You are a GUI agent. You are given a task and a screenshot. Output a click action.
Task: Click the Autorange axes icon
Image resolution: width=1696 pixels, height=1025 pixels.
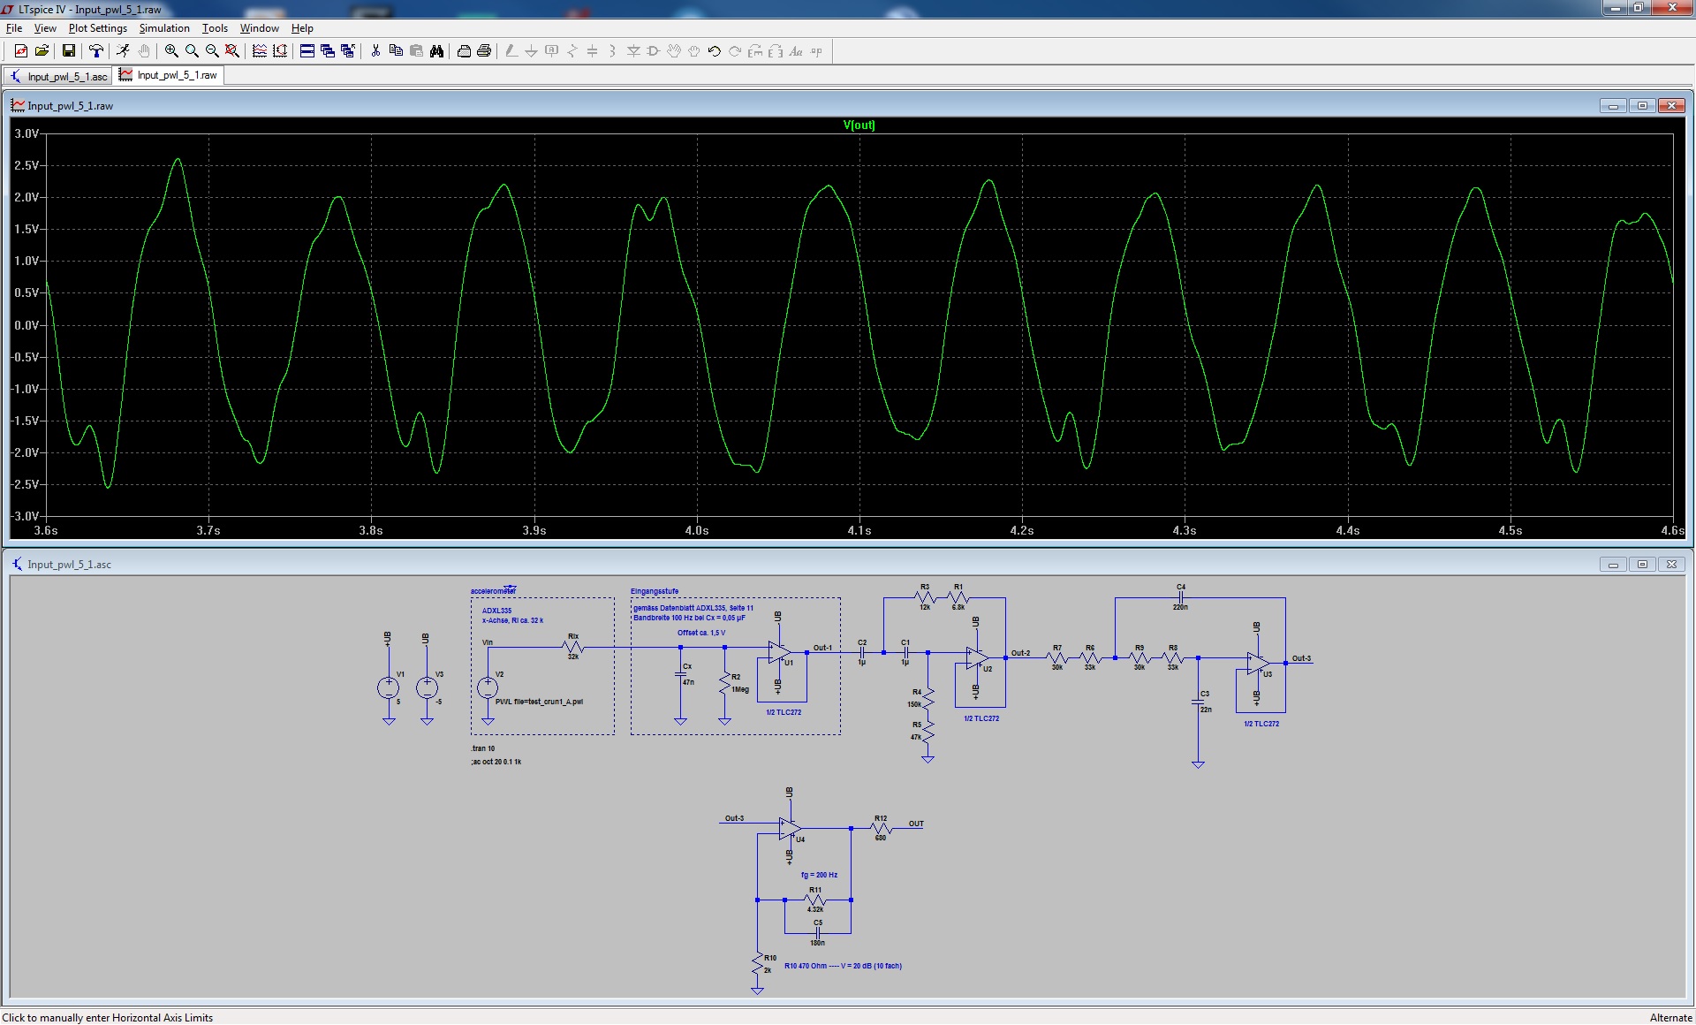(280, 51)
